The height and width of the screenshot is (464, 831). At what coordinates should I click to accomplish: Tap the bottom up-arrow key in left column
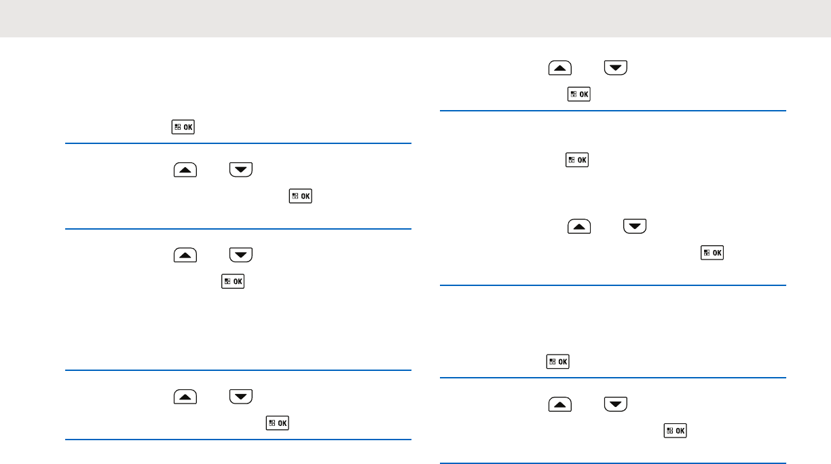coord(185,396)
